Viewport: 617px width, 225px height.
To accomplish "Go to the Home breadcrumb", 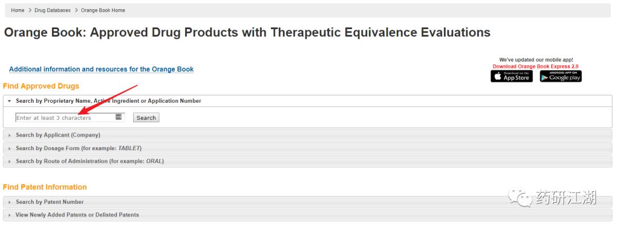I will pos(18,10).
